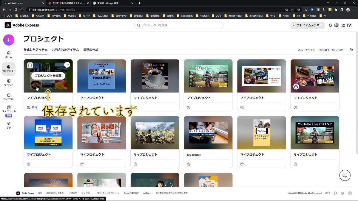Open the Chrome side panel icon
The width and height of the screenshot is (358, 201).
(342, 10)
